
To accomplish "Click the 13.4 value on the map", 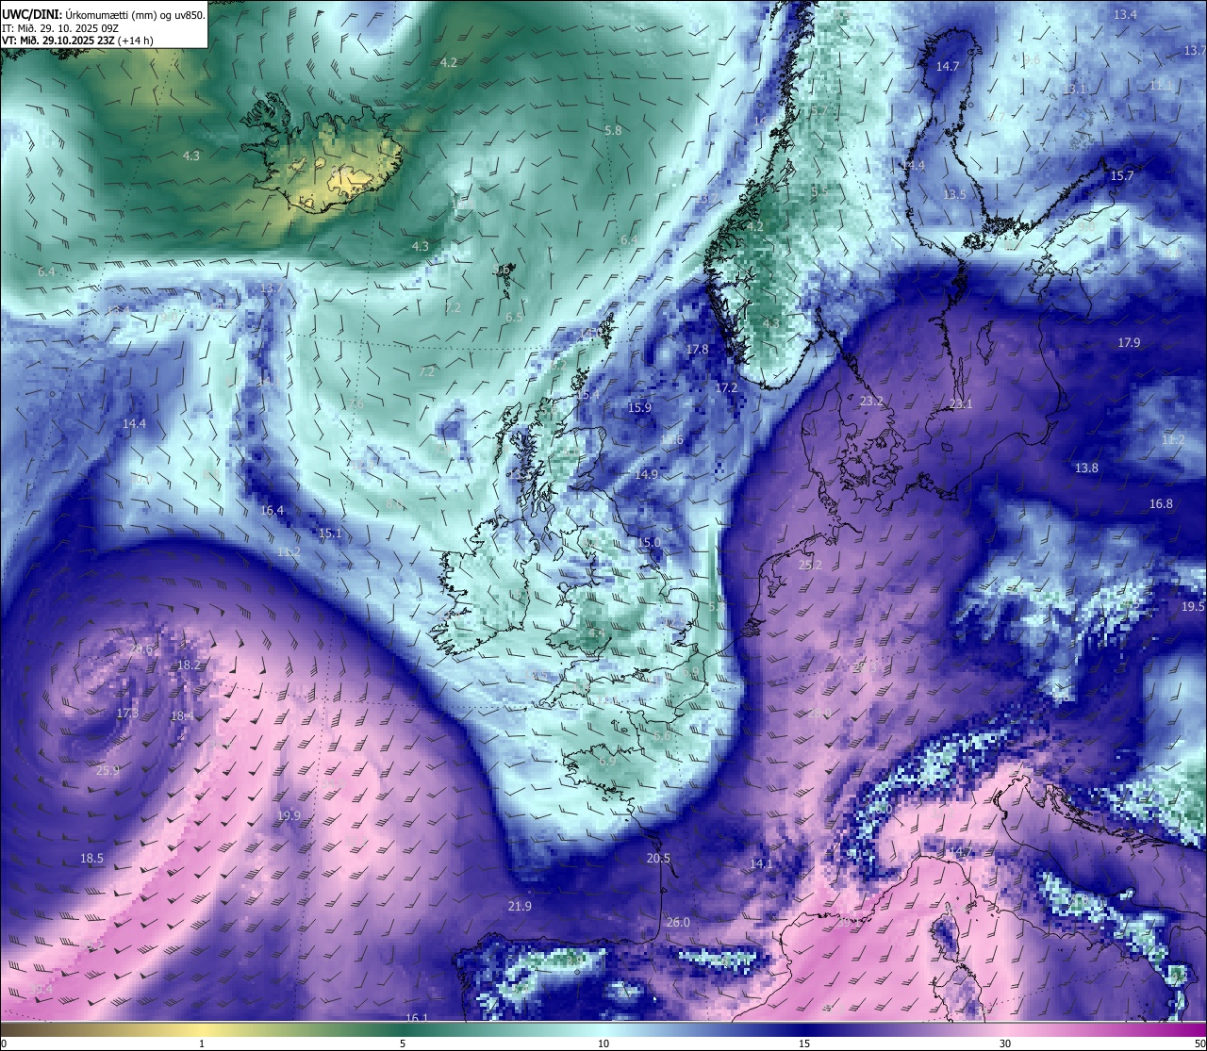I will 1125,15.
